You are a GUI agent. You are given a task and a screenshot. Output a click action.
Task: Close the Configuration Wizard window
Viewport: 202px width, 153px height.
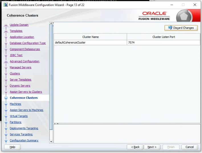(195, 5)
